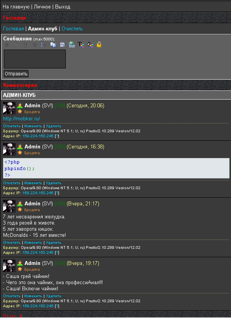Insert a bulleted list
Image resolution: width=231 pixels, height=318 pixels.
(44, 45)
